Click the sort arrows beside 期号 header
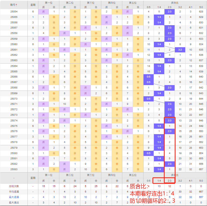The width and height of the screenshot is (207, 206). coord(17,5)
